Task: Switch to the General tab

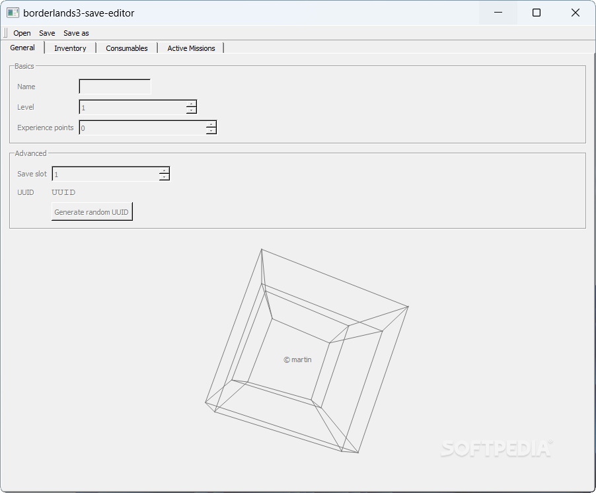Action: (x=22, y=48)
